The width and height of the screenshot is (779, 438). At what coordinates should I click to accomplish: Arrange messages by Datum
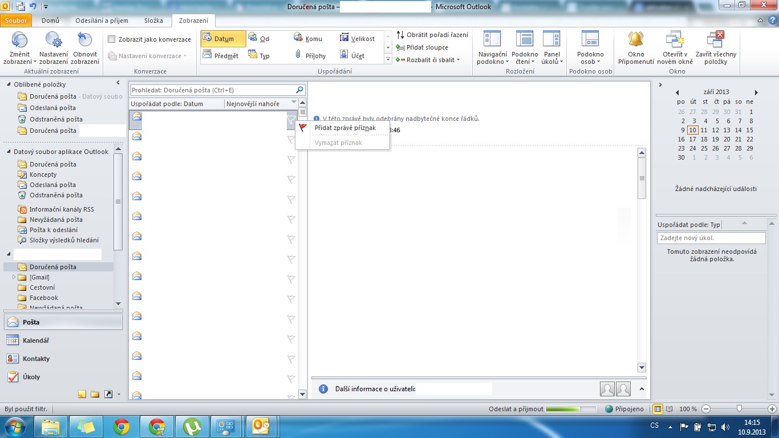pyautogui.click(x=224, y=39)
